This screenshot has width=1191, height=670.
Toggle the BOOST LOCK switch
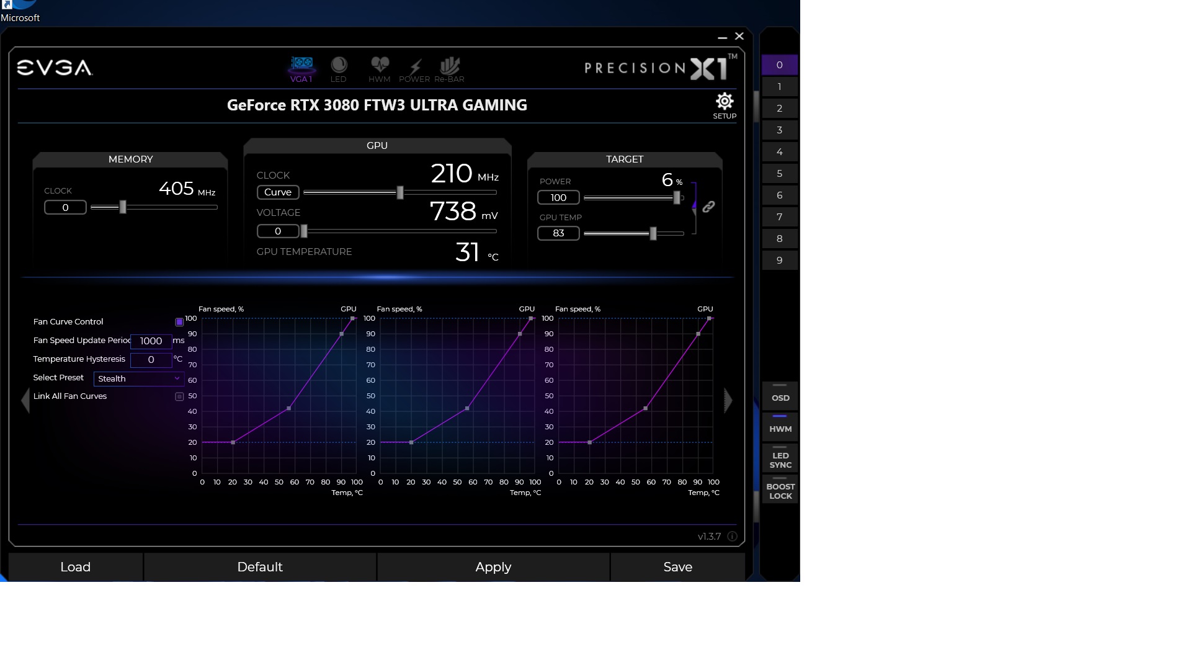pyautogui.click(x=780, y=489)
